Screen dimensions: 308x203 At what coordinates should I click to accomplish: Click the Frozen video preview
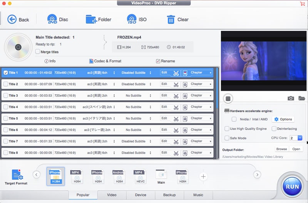click(264, 61)
